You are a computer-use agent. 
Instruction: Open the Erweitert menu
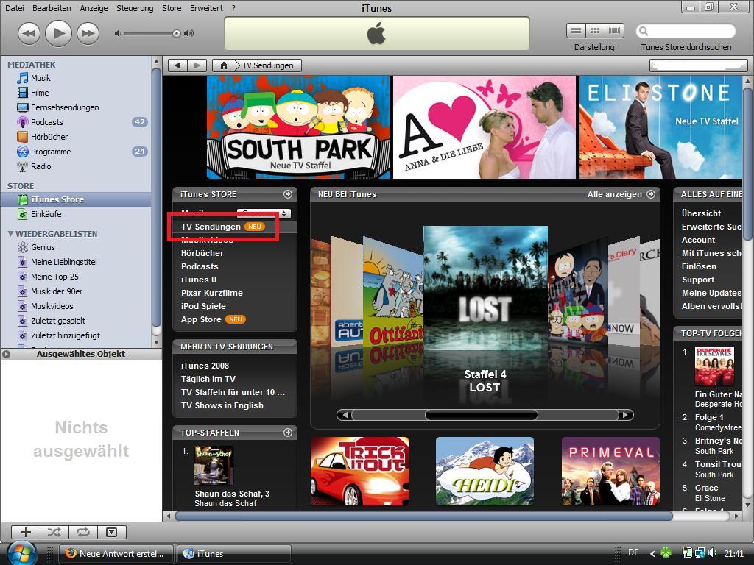coord(206,8)
